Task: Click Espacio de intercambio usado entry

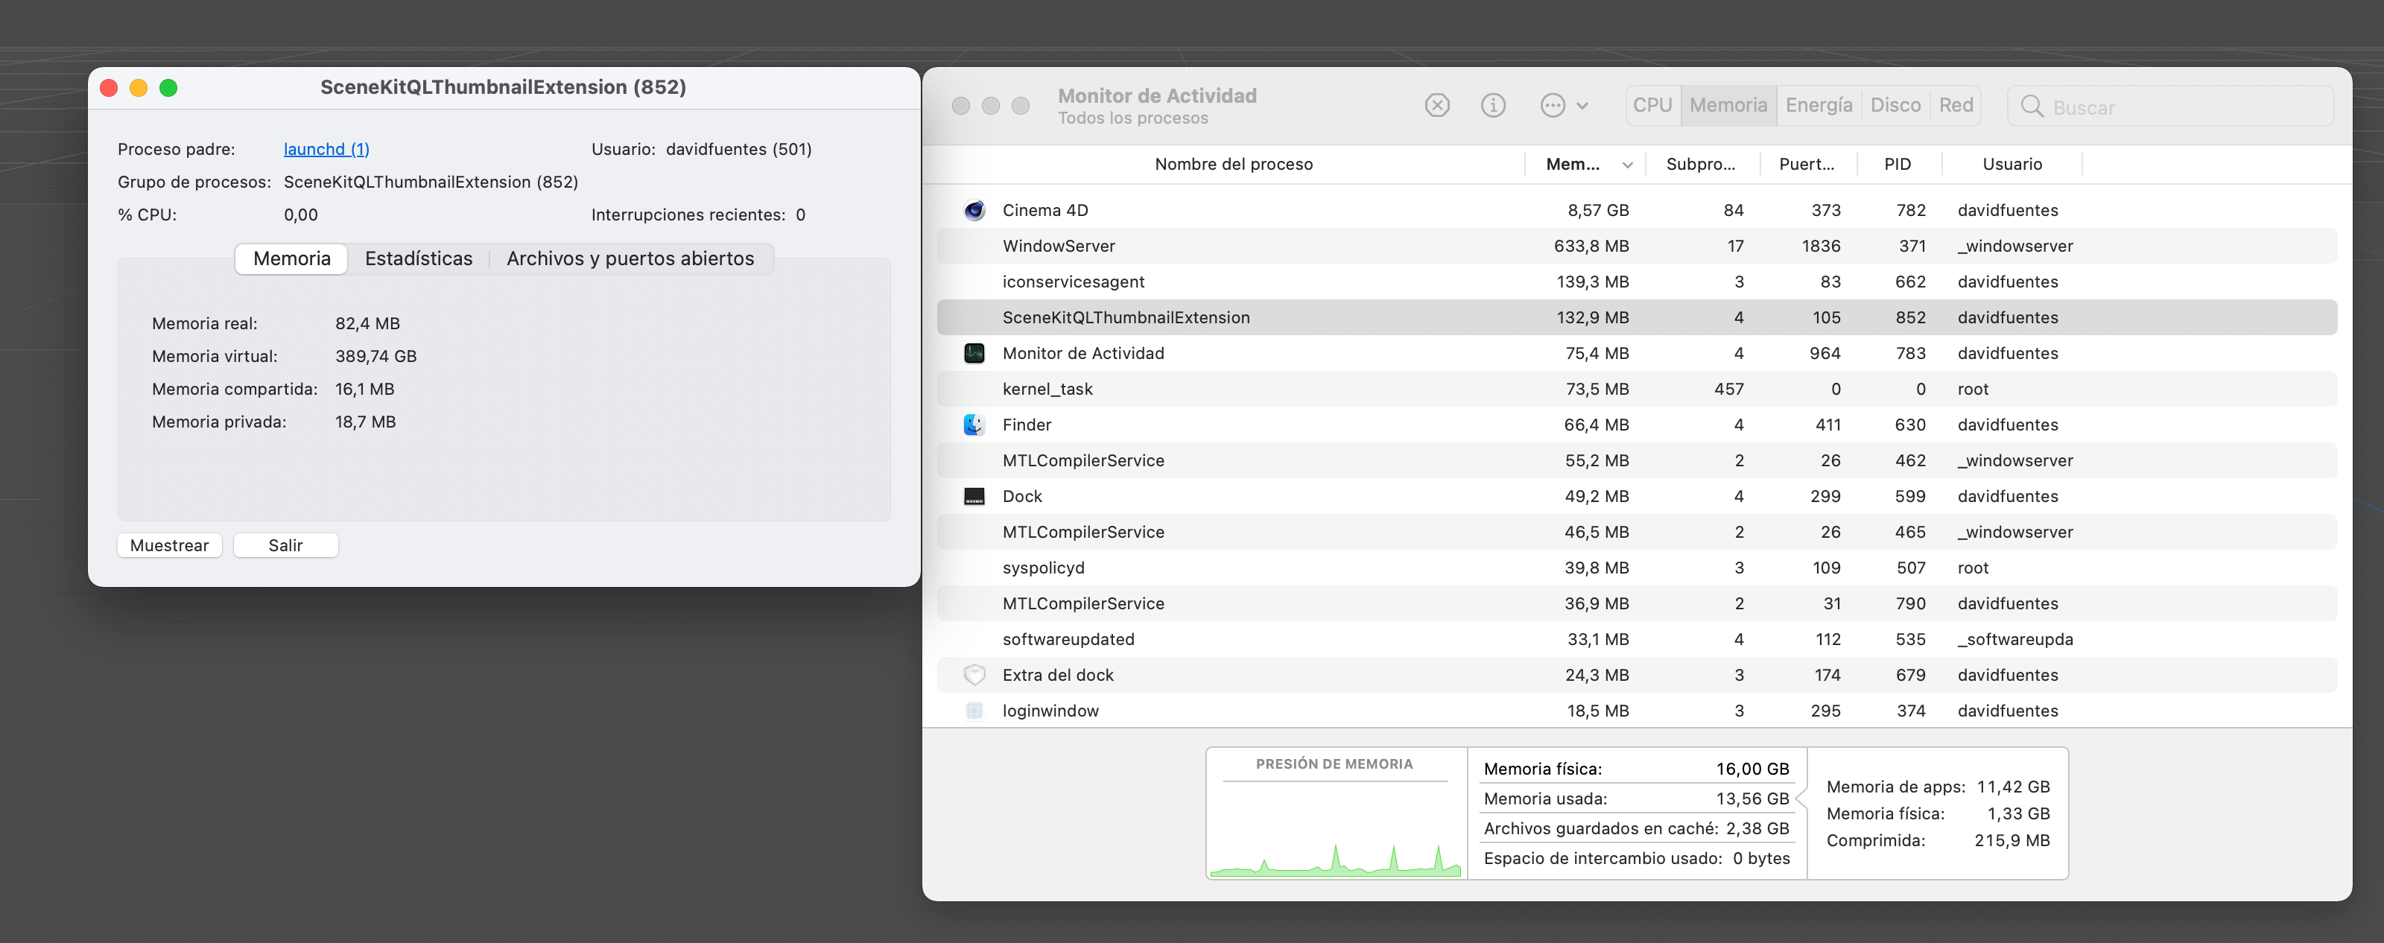Action: point(1636,858)
